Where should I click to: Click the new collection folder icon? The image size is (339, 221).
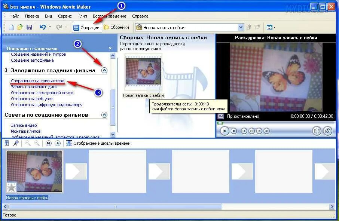257,27
